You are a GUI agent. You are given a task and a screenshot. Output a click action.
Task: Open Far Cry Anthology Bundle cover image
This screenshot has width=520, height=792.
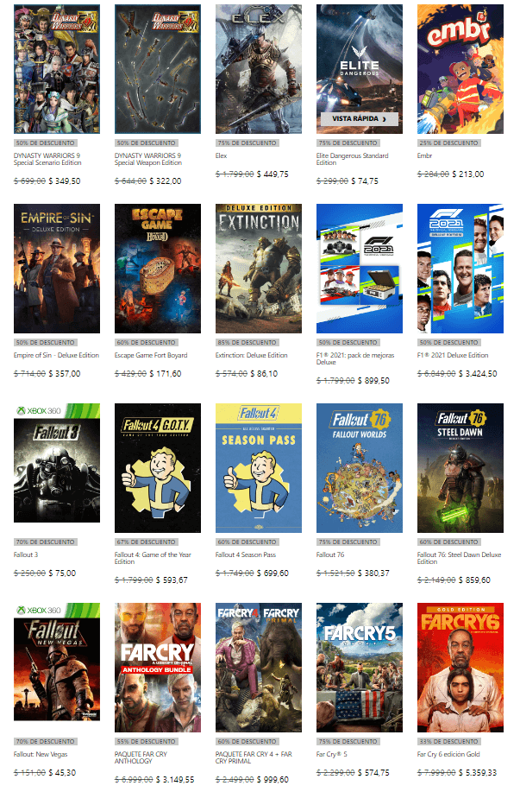(157, 668)
